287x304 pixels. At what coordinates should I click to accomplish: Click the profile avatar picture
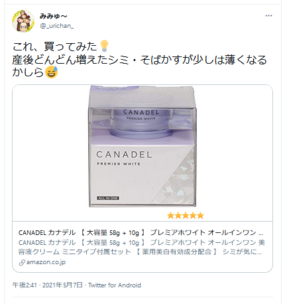click(23, 21)
